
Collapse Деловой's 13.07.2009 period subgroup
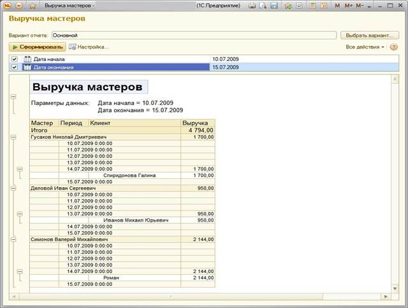pos(20,214)
